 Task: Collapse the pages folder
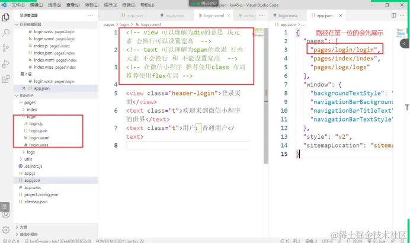coord(56,103)
